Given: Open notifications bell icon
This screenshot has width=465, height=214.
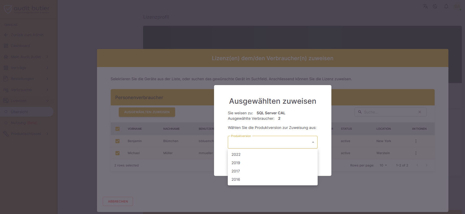Looking at the screenshot, I should pyautogui.click(x=446, y=6).
